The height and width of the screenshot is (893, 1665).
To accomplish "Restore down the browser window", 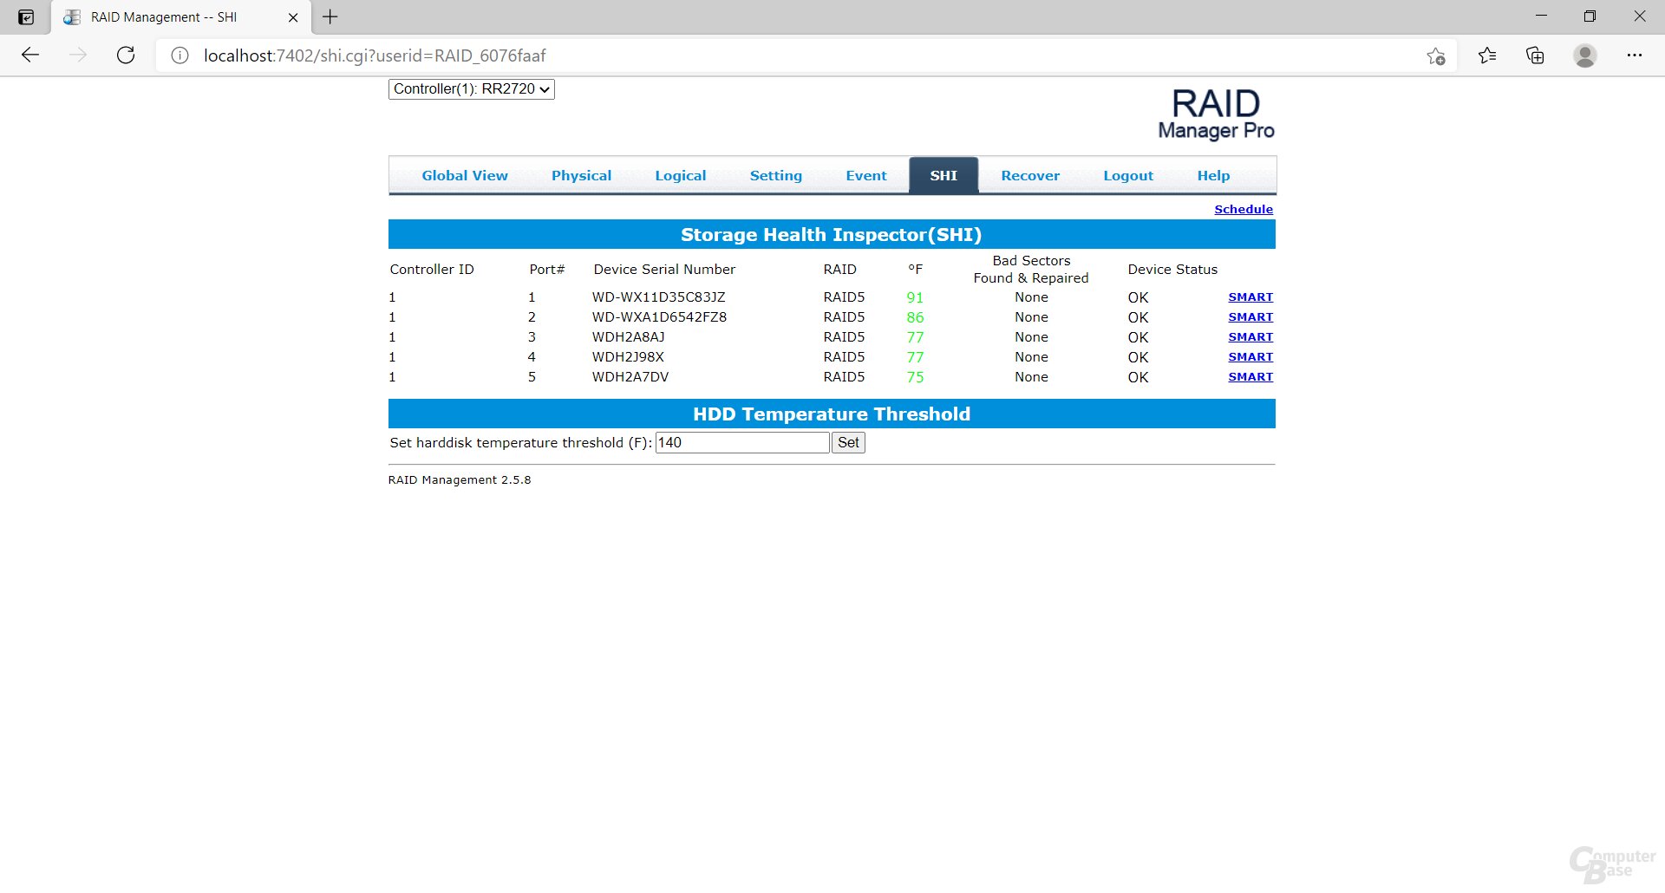I will coord(1590,16).
